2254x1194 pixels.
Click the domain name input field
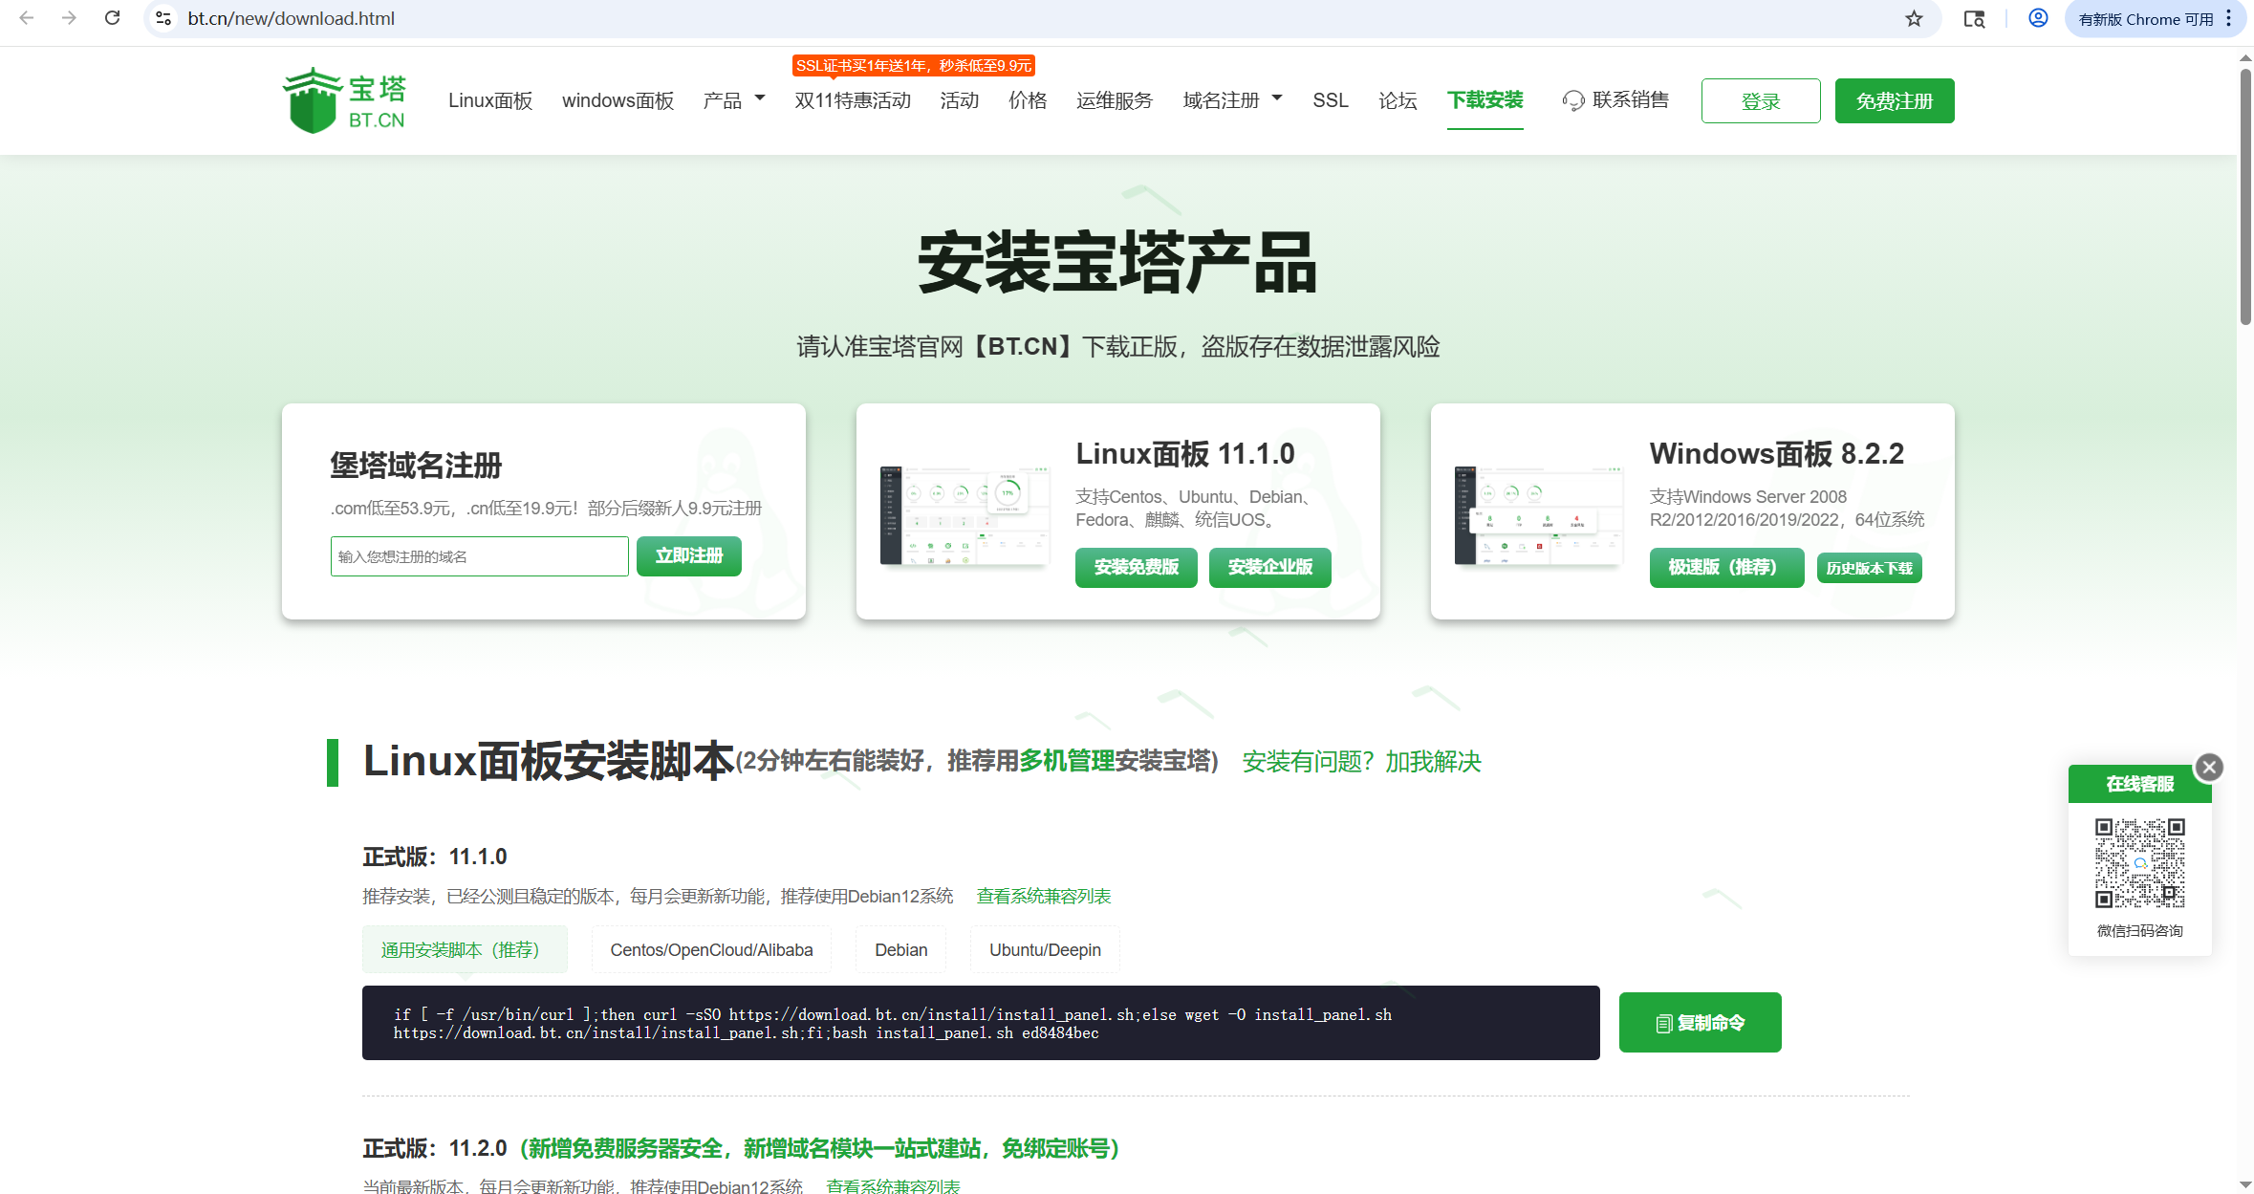[479, 556]
